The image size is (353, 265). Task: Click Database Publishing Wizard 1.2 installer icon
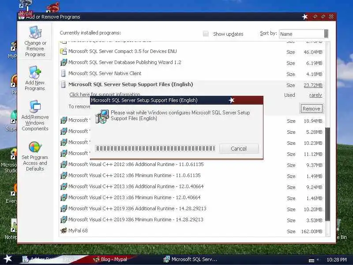(x=64, y=62)
